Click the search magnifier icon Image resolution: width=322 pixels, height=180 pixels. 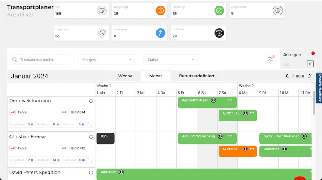[15, 59]
